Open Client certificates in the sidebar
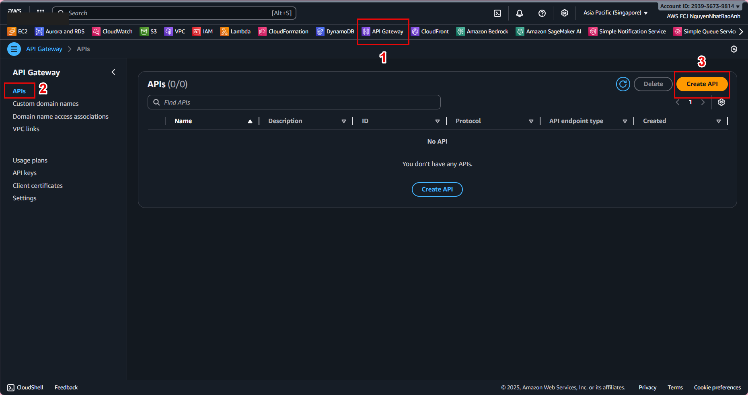The image size is (748, 395). coord(38,186)
